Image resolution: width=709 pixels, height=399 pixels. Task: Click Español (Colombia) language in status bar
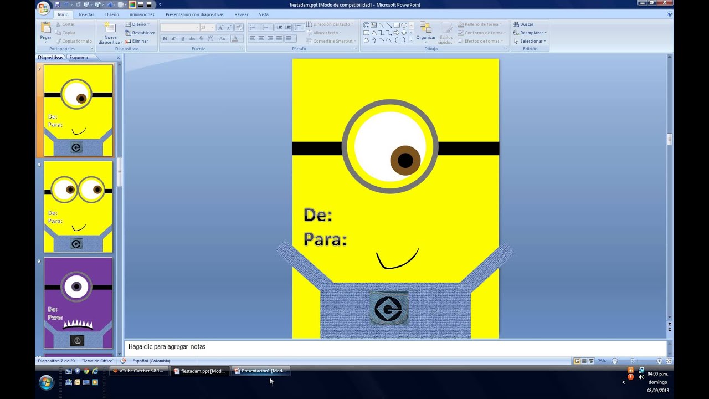(151, 361)
